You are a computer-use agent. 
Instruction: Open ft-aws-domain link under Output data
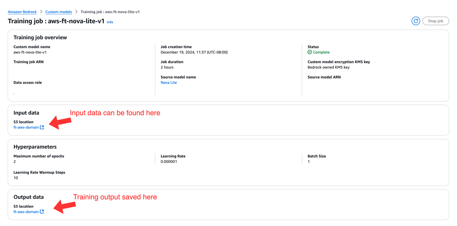(x=26, y=212)
